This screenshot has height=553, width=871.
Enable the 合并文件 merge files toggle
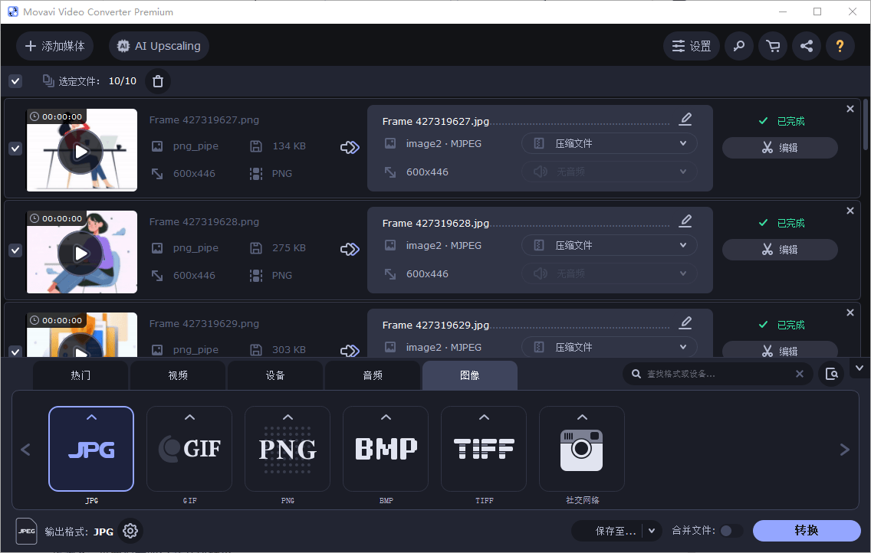click(x=731, y=531)
